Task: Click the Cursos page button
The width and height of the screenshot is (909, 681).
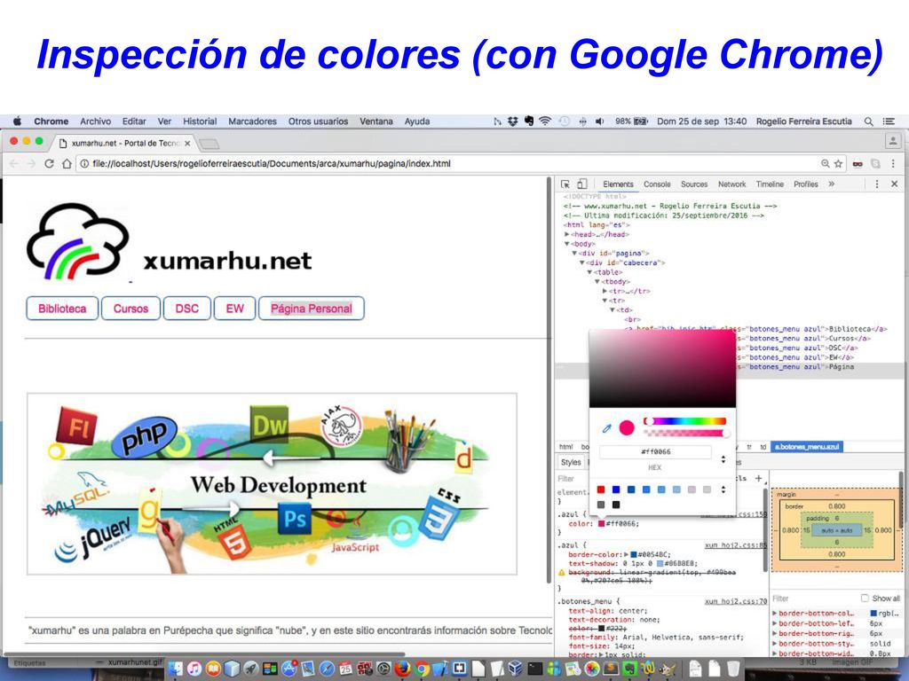Action: [x=130, y=309]
